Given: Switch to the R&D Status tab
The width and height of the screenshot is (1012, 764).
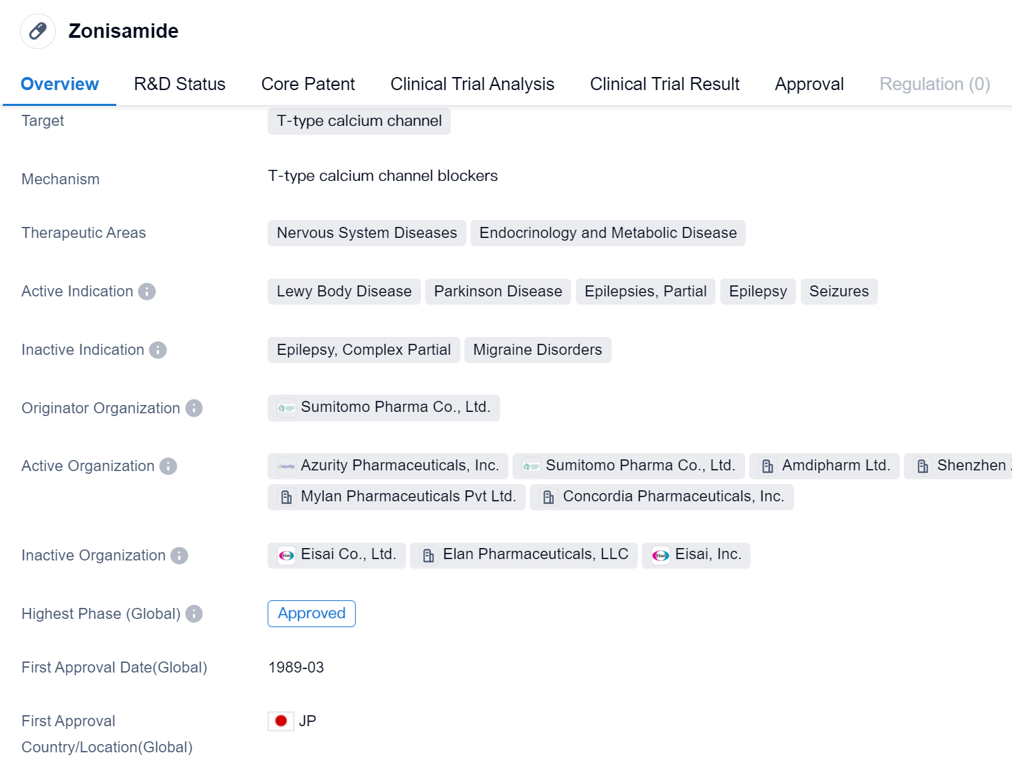Looking at the screenshot, I should [180, 84].
